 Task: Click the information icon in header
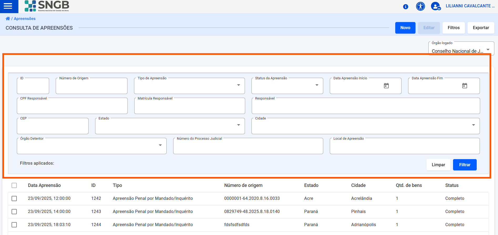click(405, 7)
